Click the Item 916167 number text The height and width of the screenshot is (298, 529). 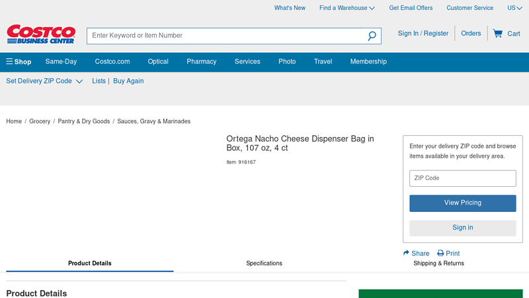(241, 162)
